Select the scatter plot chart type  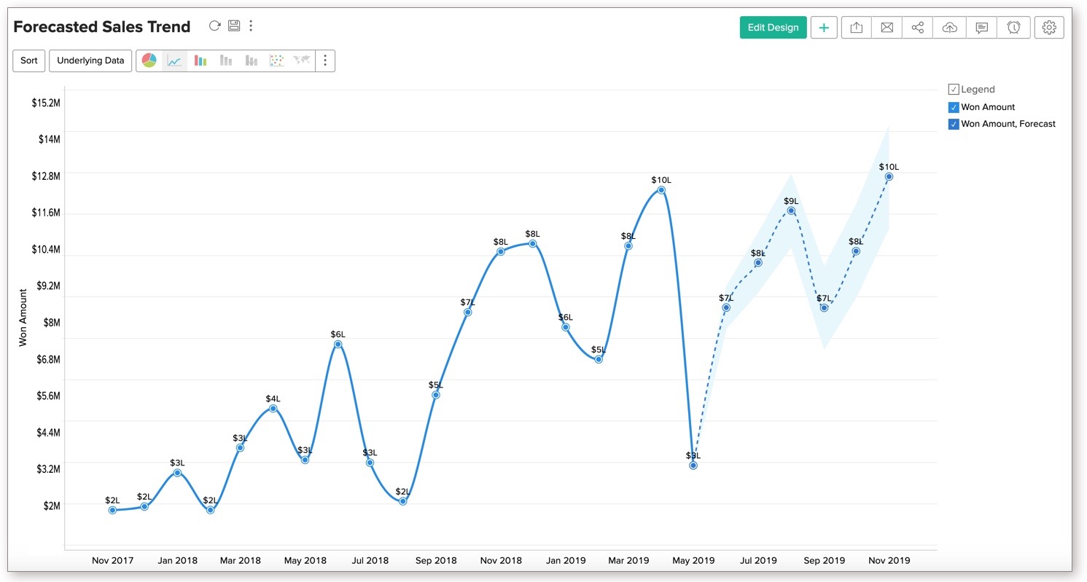tap(276, 60)
